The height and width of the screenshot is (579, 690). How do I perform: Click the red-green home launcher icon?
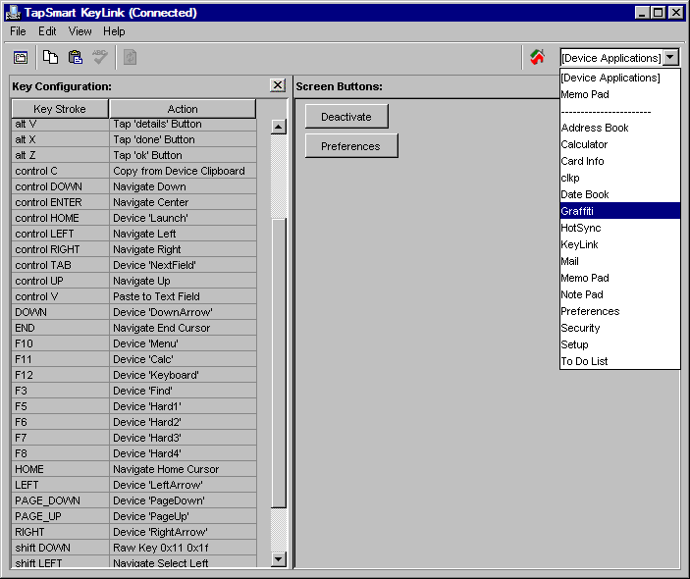pyautogui.click(x=537, y=57)
